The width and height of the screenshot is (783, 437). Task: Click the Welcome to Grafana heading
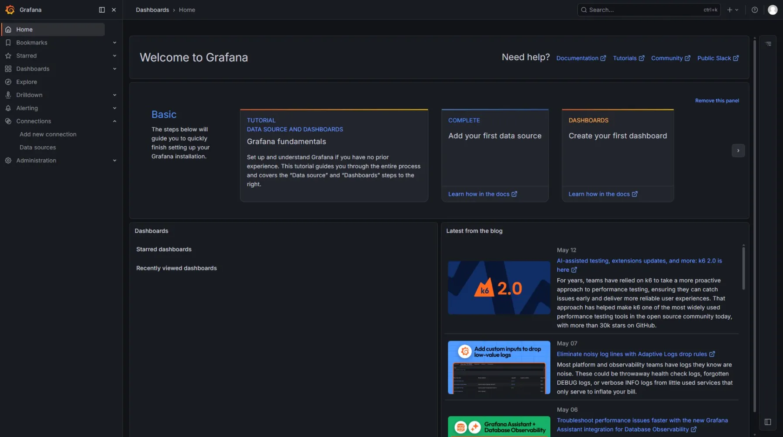pos(194,57)
